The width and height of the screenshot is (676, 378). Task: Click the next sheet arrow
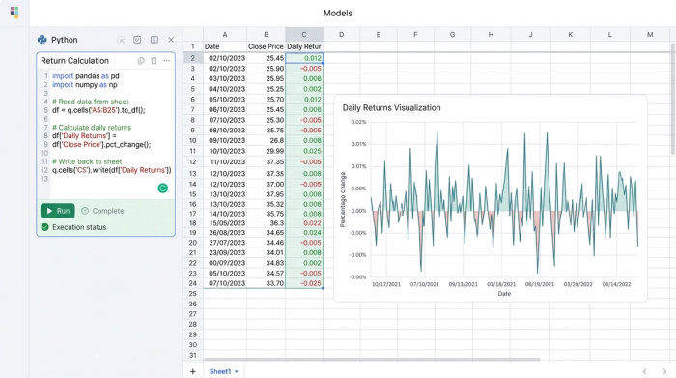pos(664,371)
